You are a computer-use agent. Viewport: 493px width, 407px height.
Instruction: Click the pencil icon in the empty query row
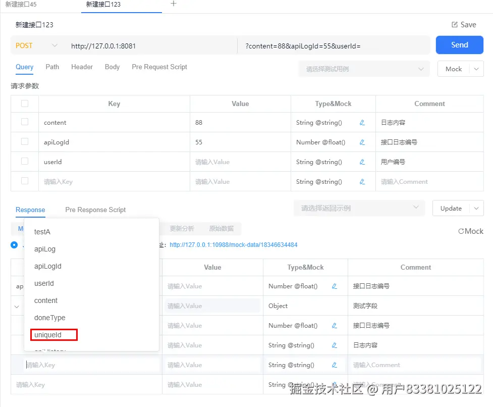(x=362, y=181)
